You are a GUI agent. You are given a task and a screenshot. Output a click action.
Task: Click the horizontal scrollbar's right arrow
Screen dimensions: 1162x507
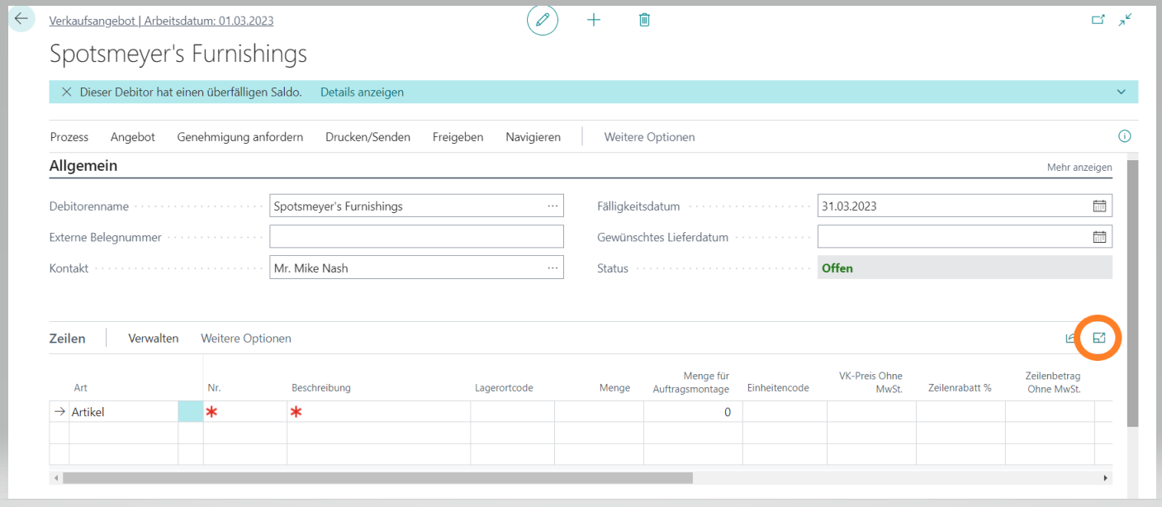coord(1106,478)
